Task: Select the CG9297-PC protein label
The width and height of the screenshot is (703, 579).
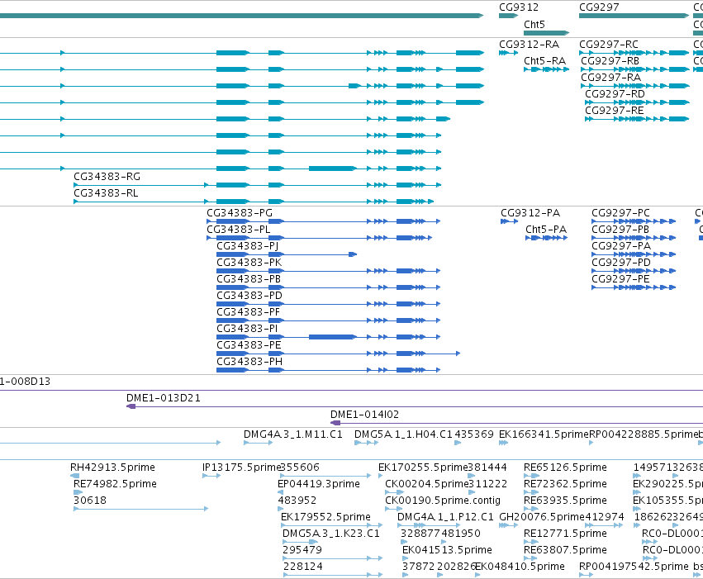Action: click(x=620, y=213)
